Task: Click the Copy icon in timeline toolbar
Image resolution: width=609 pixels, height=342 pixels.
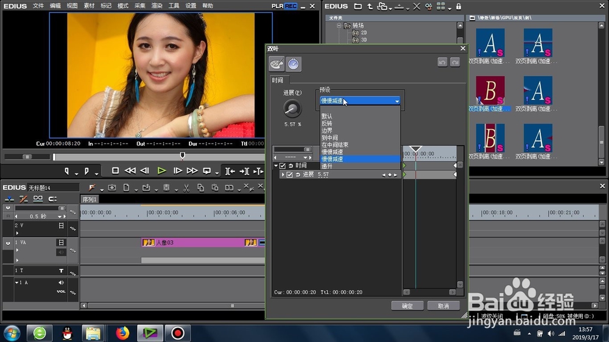Action: [x=201, y=188]
